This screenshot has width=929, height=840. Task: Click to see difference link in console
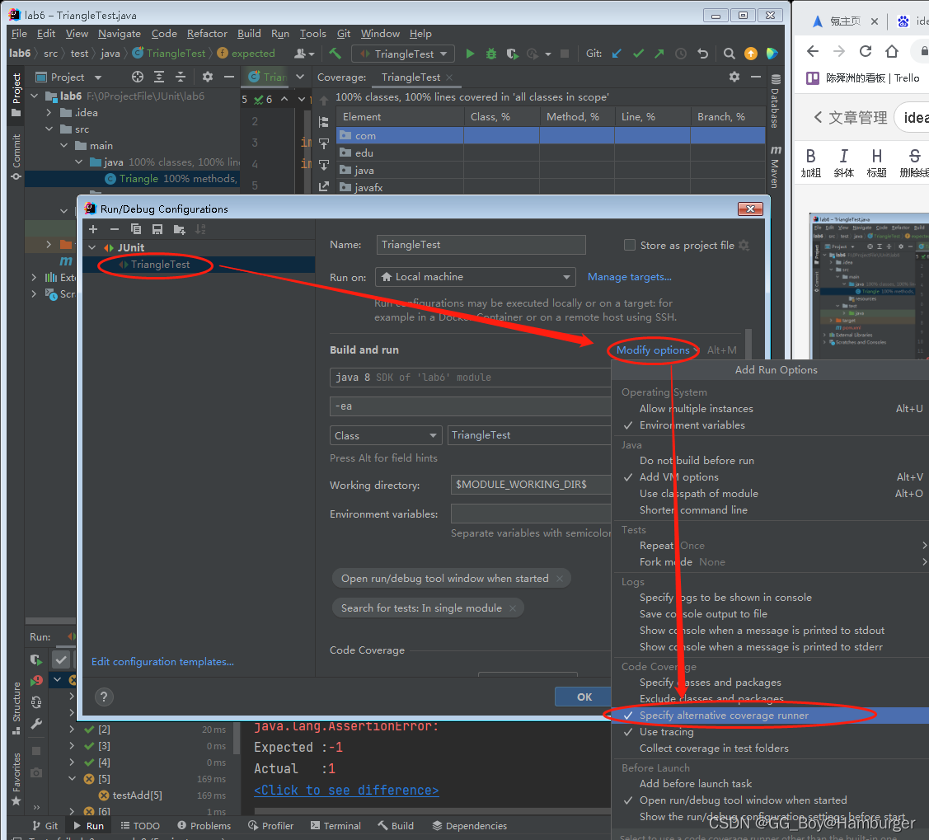click(x=346, y=791)
